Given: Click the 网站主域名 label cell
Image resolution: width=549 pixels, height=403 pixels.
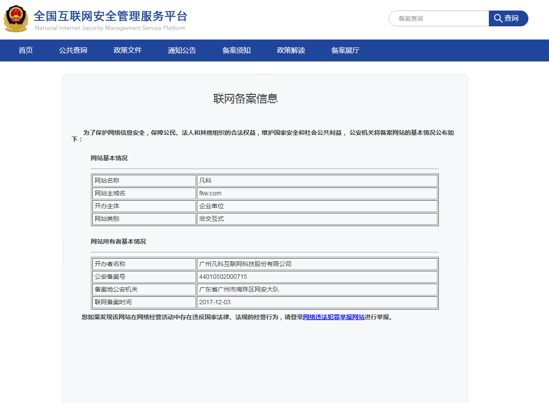Looking at the screenshot, I should click(144, 193).
